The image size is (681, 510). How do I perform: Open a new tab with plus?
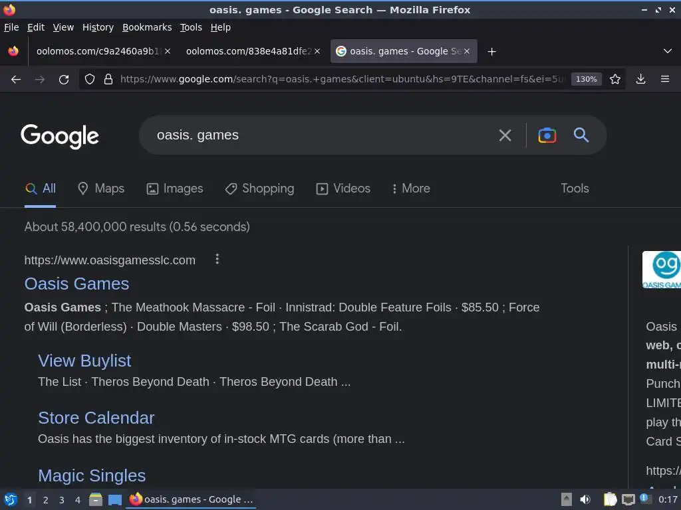click(x=491, y=52)
